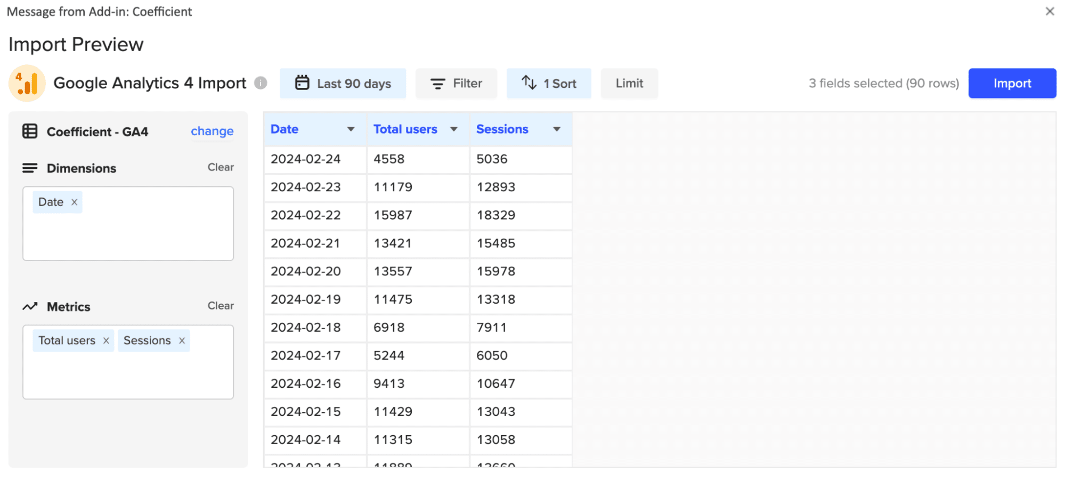Select the cell with 5244 total users
Screen dimensions: 1065x481
pyautogui.click(x=418, y=356)
